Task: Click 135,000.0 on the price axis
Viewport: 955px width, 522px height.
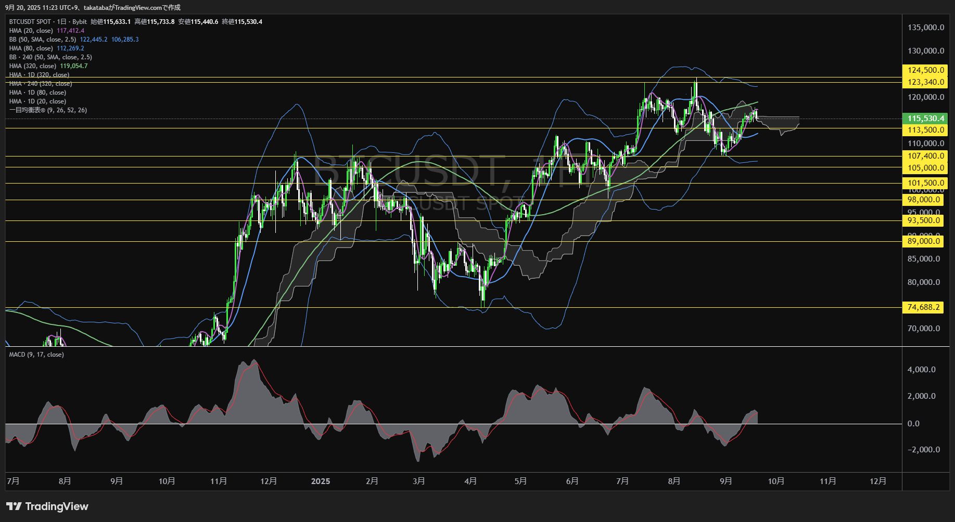Action: [926, 28]
